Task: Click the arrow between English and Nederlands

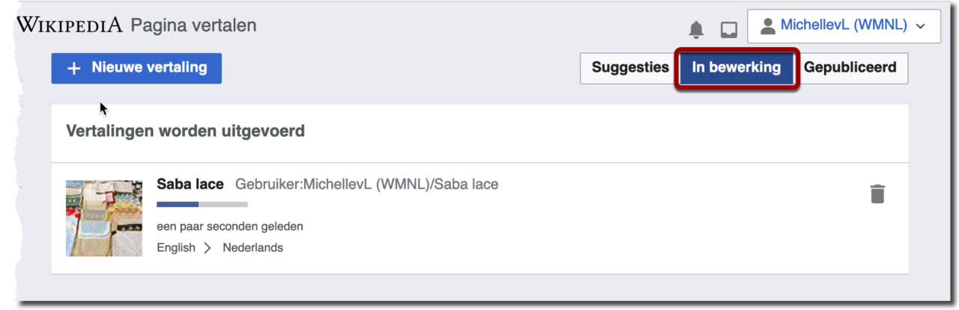Action: pyautogui.click(x=208, y=248)
